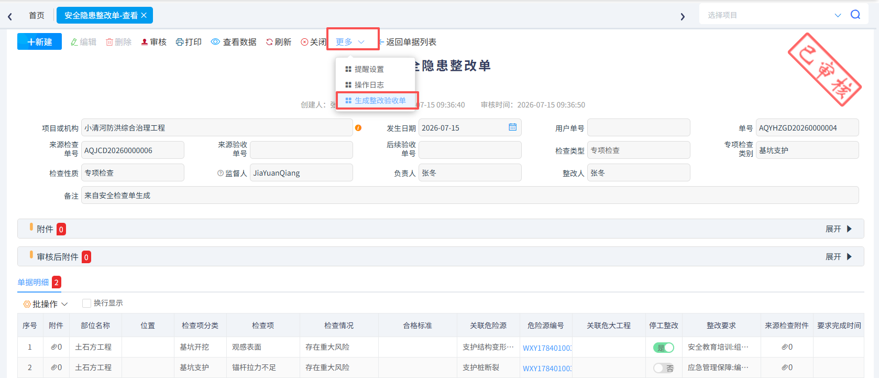Click the 观感表面 cell
The width and height of the screenshot is (879, 378).
[263, 347]
